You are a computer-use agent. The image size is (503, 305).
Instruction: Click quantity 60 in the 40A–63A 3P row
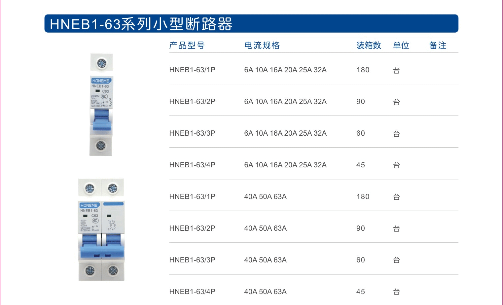click(x=361, y=260)
